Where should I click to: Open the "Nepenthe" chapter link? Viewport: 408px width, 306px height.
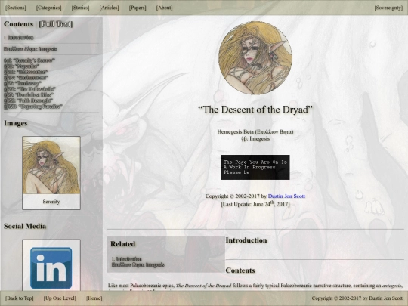[21, 66]
